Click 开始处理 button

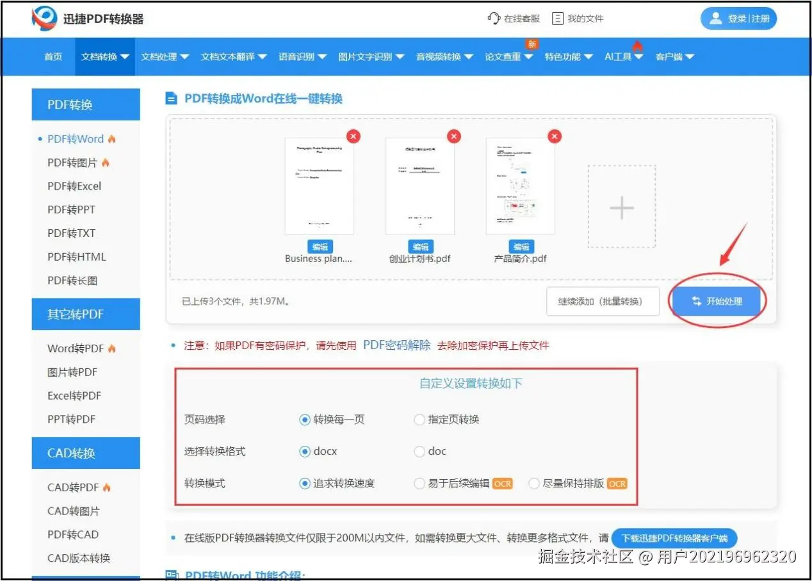click(717, 301)
